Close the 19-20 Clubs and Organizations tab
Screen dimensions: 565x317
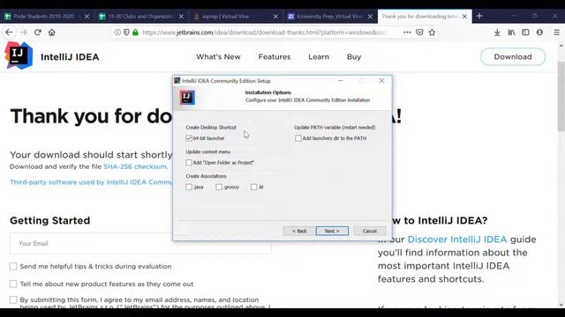click(x=181, y=17)
